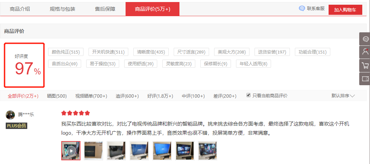Play the review video thumbnail

(x=71, y=151)
